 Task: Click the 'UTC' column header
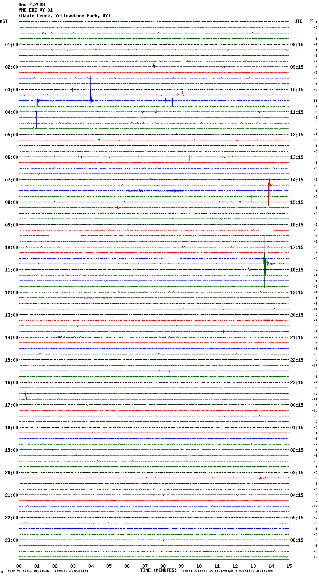click(x=298, y=21)
